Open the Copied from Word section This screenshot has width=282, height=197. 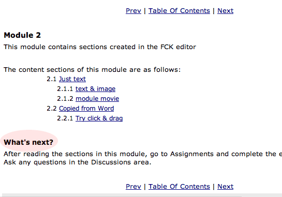[x=86, y=109]
